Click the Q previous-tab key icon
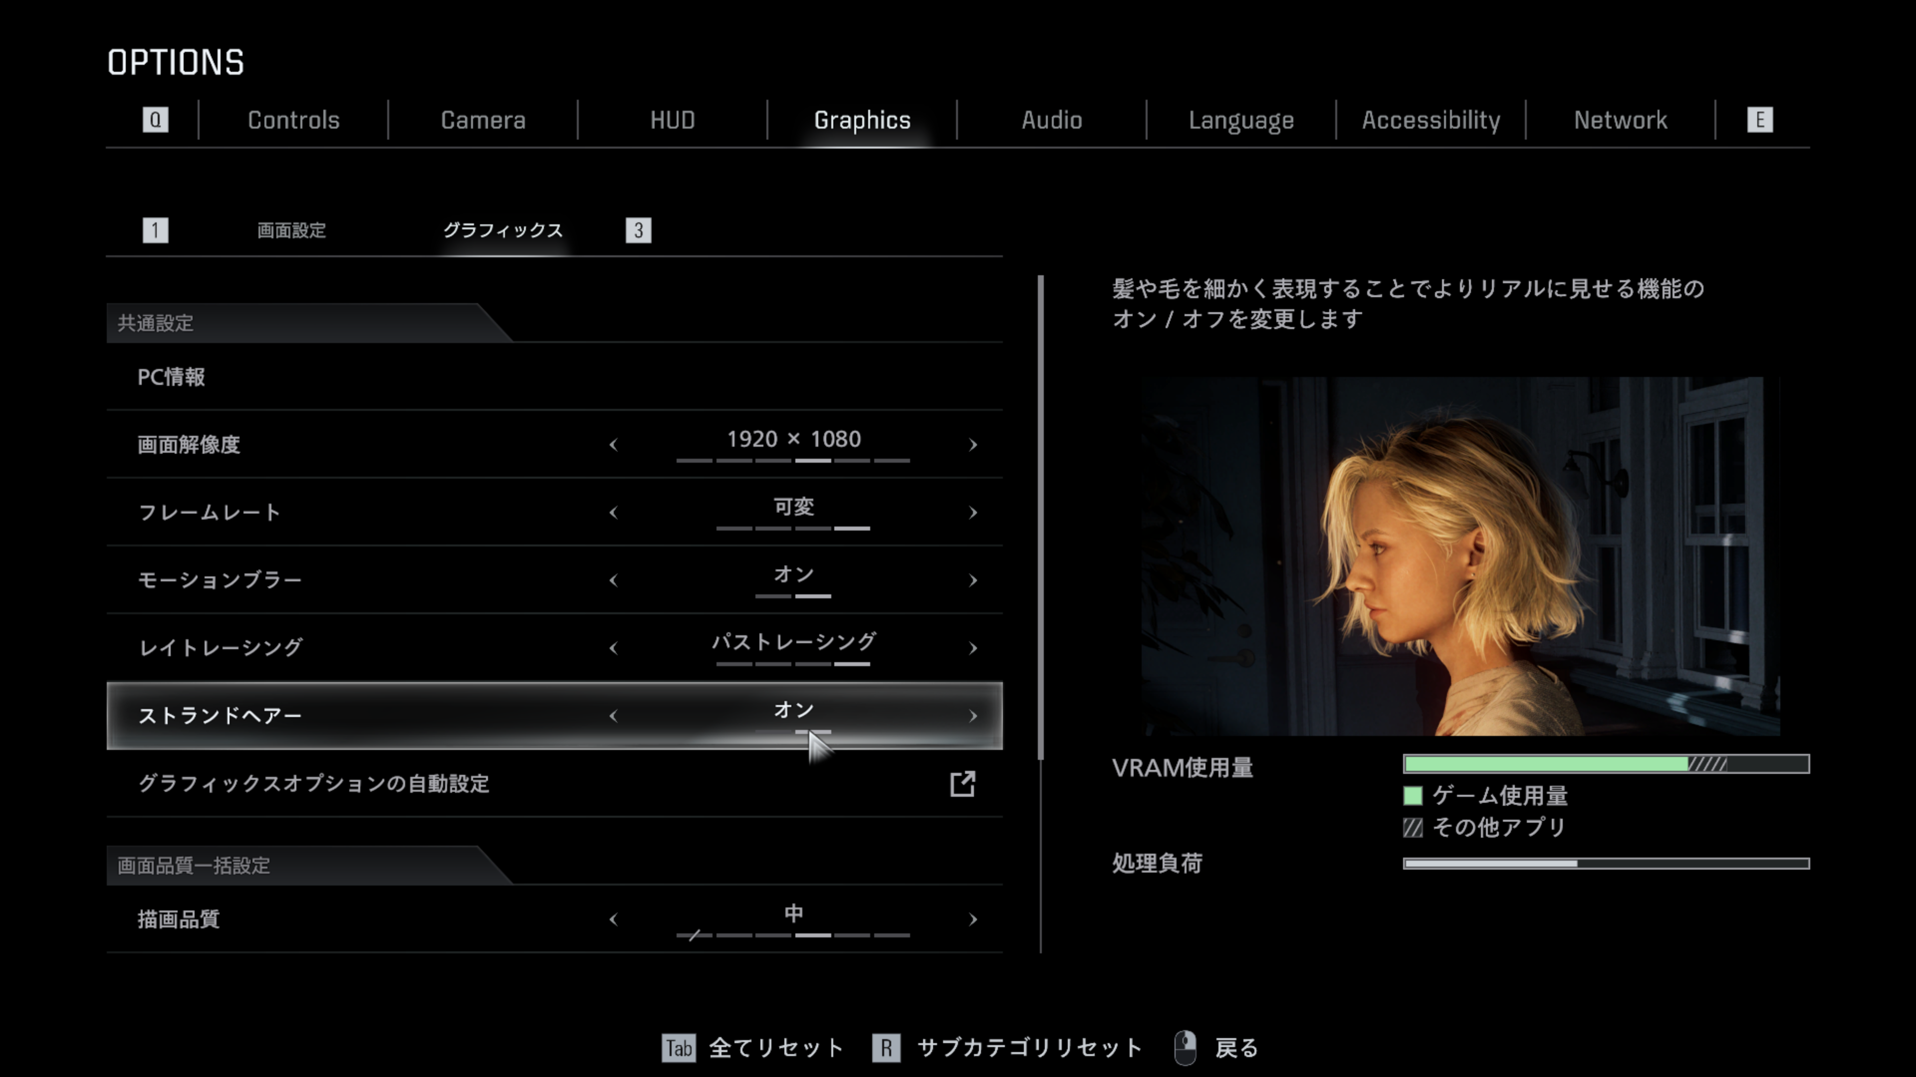 pyautogui.click(x=155, y=120)
